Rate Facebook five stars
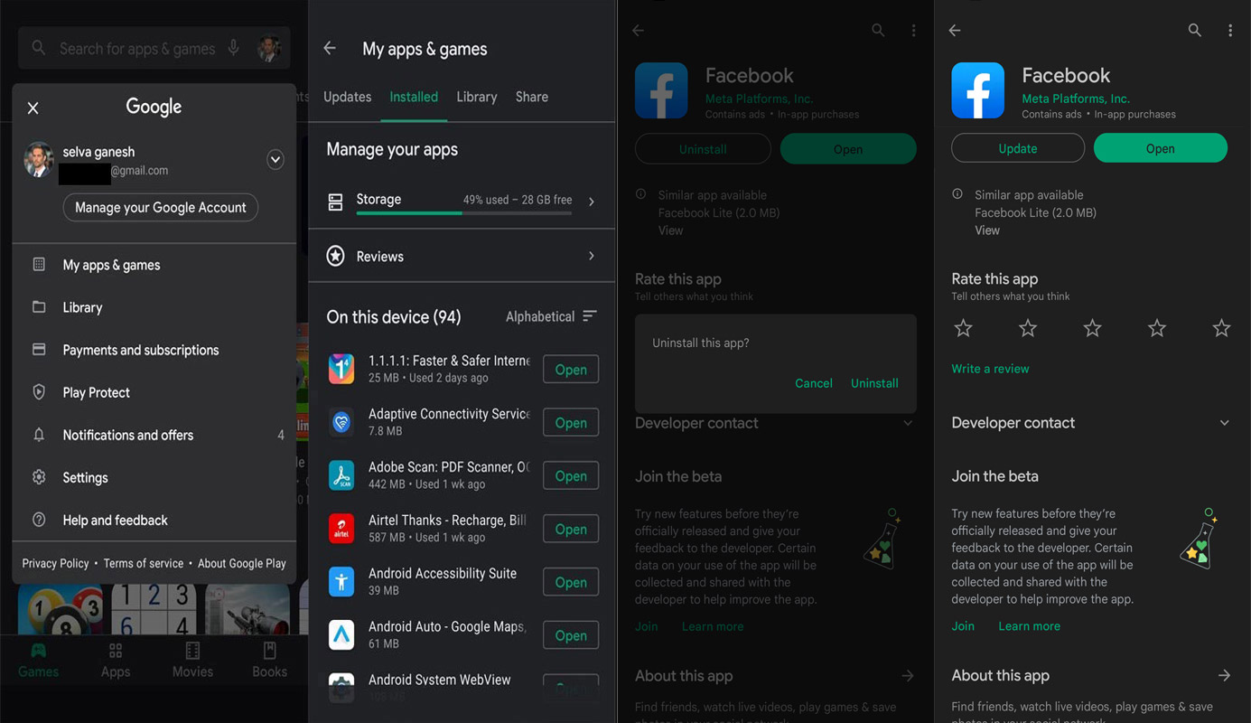Image resolution: width=1251 pixels, height=723 pixels. (x=1221, y=328)
